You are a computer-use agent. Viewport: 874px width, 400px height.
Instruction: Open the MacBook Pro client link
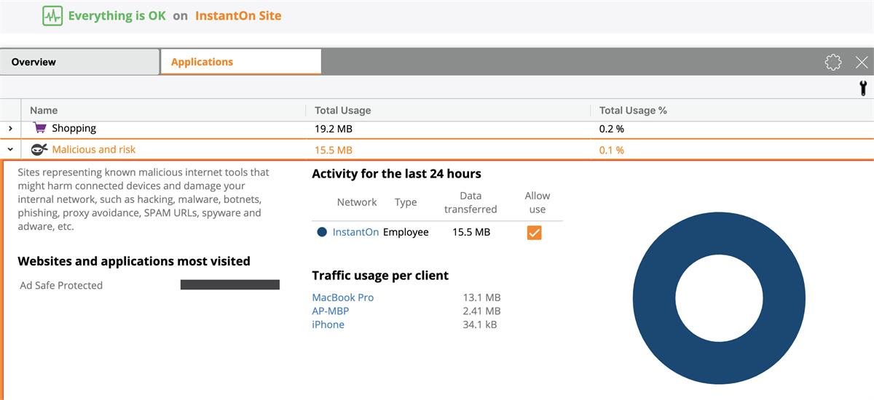343,297
